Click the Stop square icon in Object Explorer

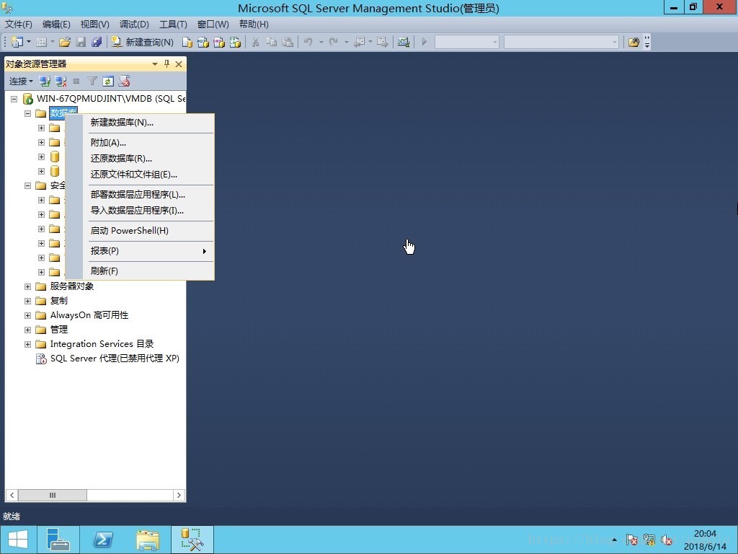[x=76, y=81]
